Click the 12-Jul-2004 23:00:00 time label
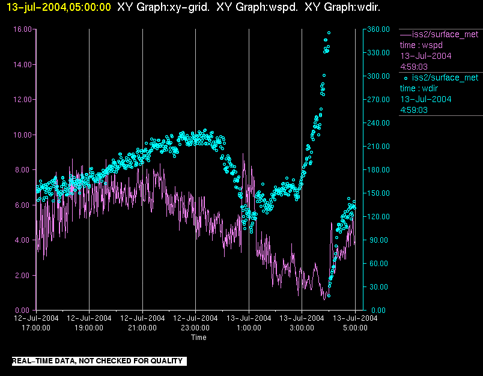The width and height of the screenshot is (483, 376). (195, 323)
